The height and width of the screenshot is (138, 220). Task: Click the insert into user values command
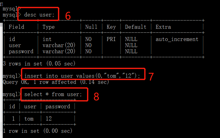pyautogui.click(x=82, y=76)
